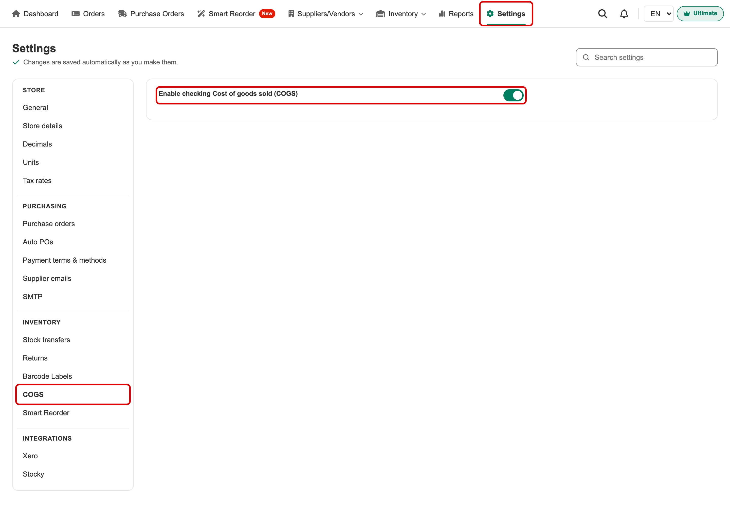Open Decimals settings
The image size is (730, 507).
37,144
